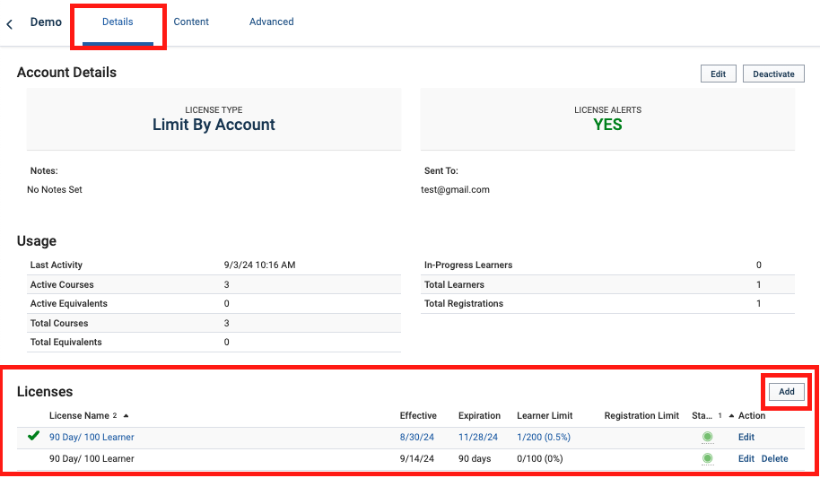This screenshot has height=478, width=820.
Task: Click the Action column header
Action: point(752,416)
